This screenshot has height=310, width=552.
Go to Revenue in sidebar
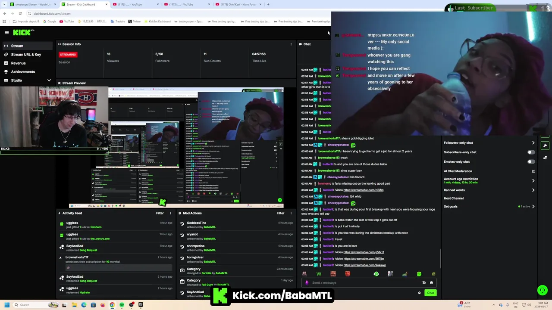(x=28, y=63)
